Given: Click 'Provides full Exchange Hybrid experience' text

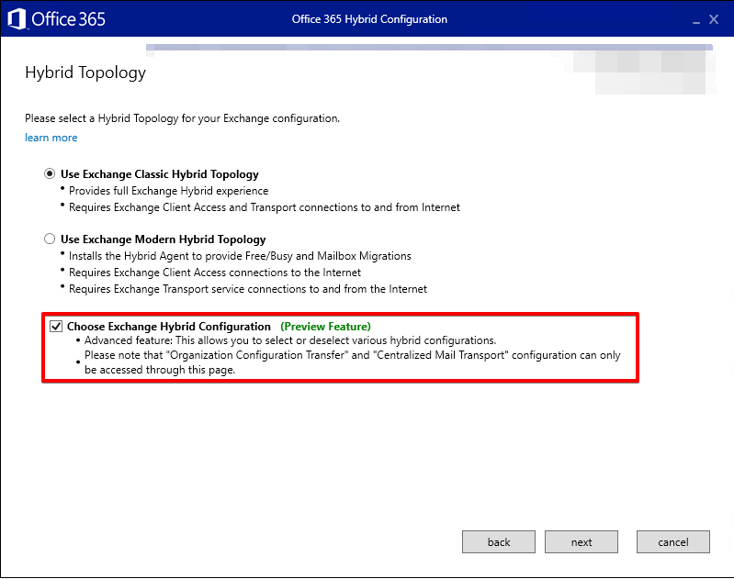Looking at the screenshot, I should click(x=168, y=191).
